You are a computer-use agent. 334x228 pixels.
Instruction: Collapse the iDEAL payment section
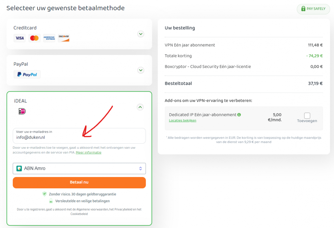coord(140,107)
